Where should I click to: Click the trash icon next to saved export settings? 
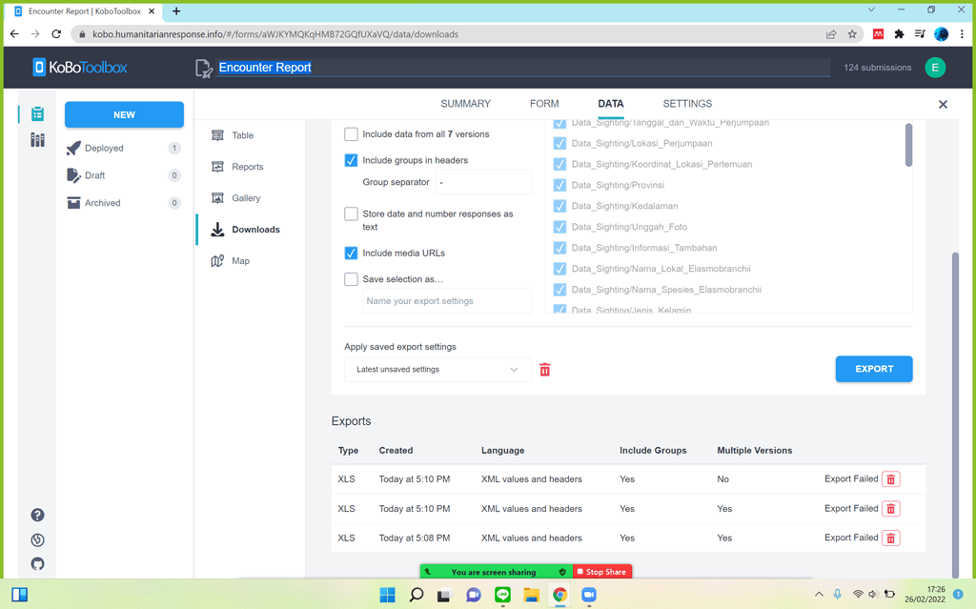[x=544, y=369]
